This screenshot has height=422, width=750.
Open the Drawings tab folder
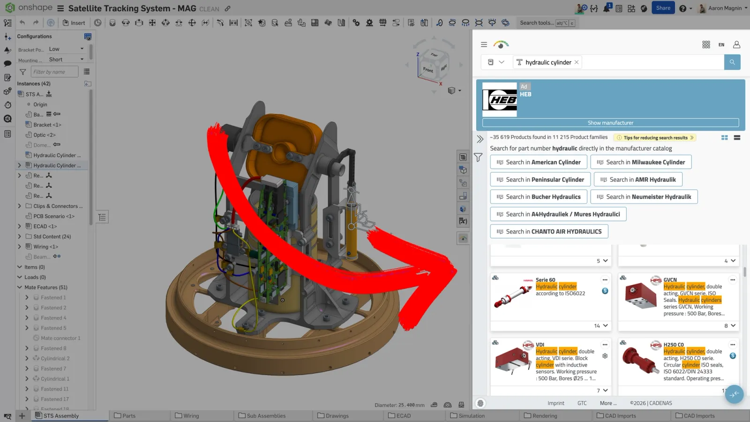point(333,416)
